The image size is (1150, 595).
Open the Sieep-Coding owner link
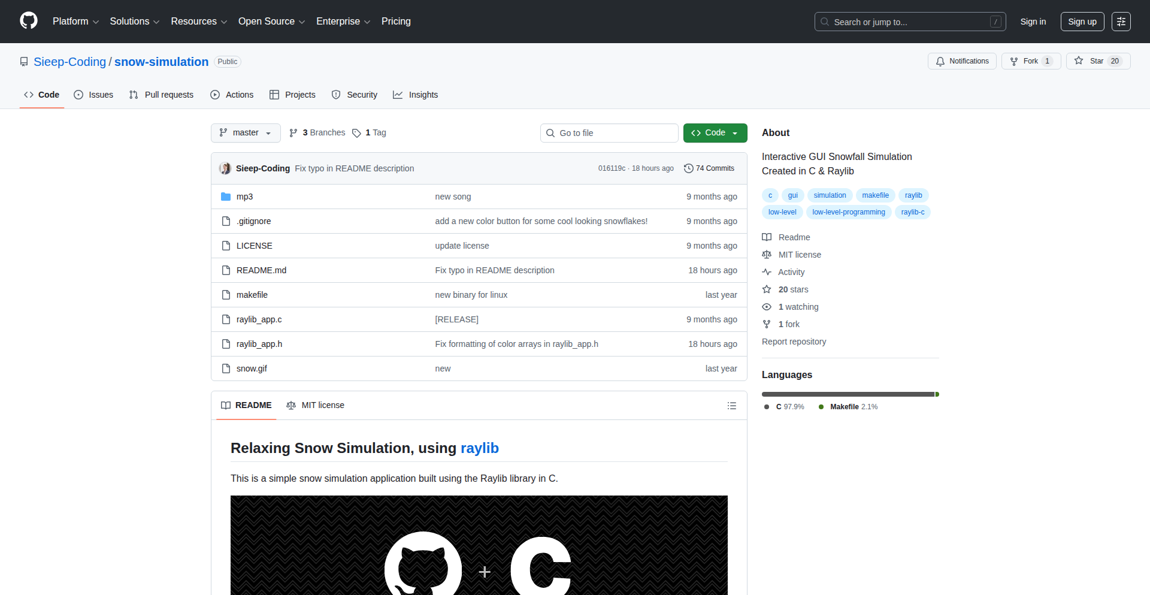coord(69,62)
